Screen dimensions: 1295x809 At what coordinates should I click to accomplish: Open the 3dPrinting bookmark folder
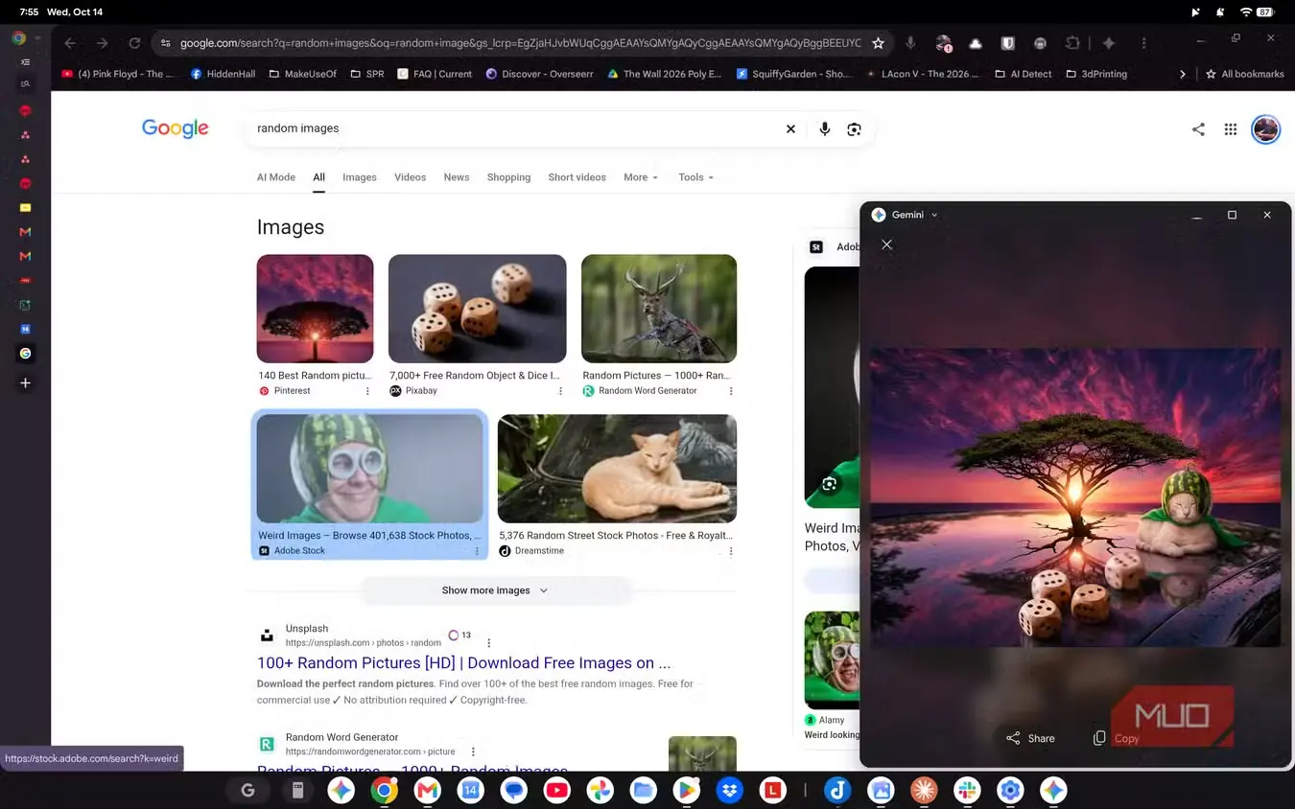[x=1096, y=74]
